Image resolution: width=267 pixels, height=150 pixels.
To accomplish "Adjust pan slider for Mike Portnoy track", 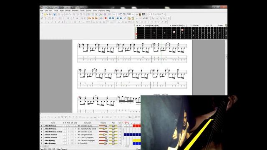I will coord(113,143).
